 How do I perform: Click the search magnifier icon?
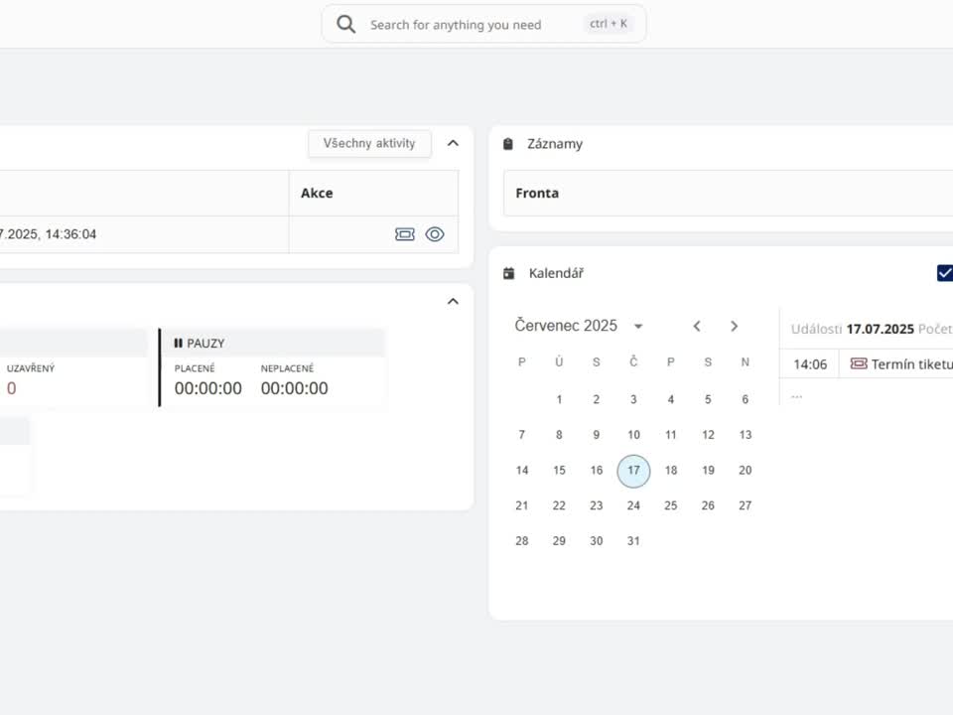point(345,24)
